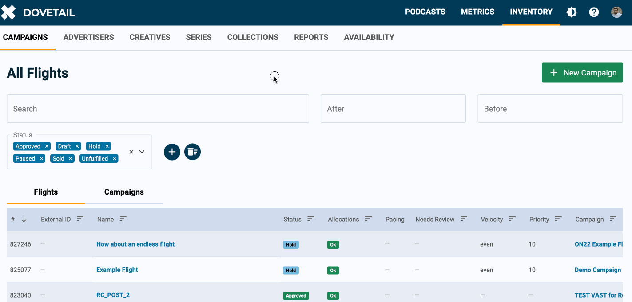Open Allocations column filter icon
Viewport: 632px width, 302px height.
coord(368,219)
